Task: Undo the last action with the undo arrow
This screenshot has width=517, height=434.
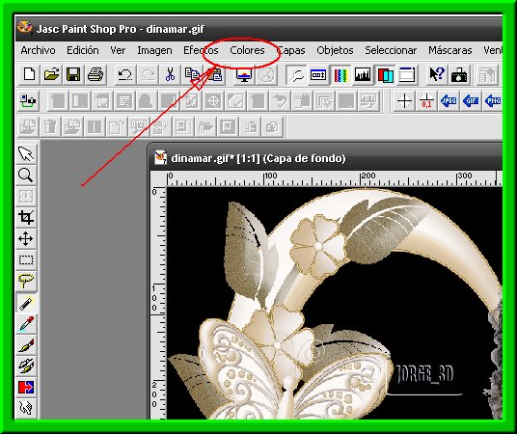Action: pos(125,74)
